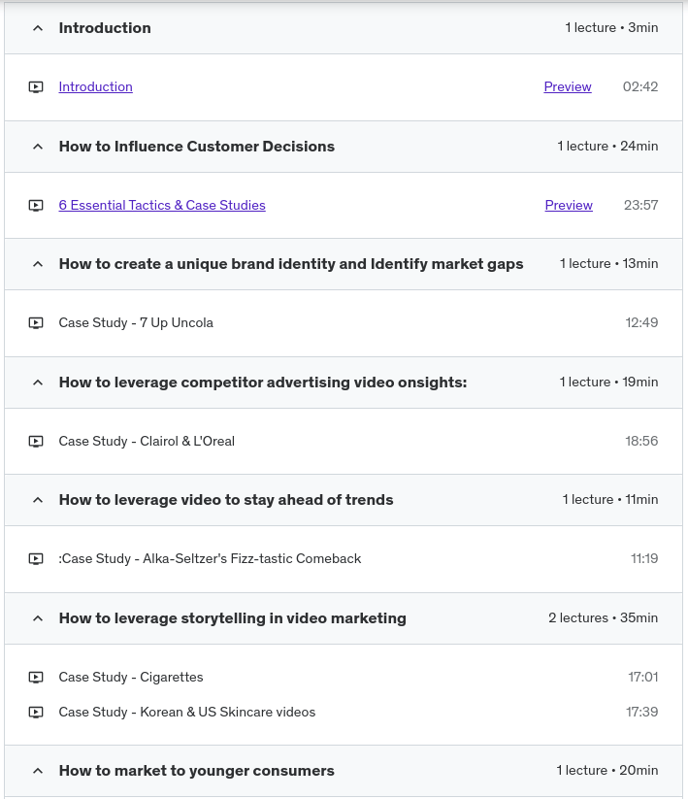This screenshot has width=688, height=799.
Task: Toggle the competitor advertising video insights section
Action: [x=38, y=383]
